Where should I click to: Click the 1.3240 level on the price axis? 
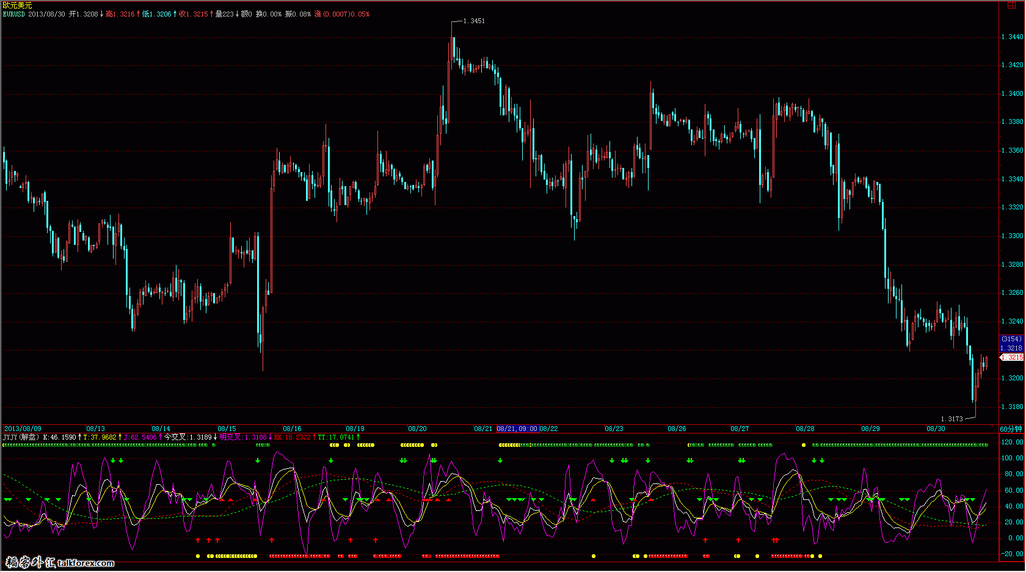(1012, 321)
